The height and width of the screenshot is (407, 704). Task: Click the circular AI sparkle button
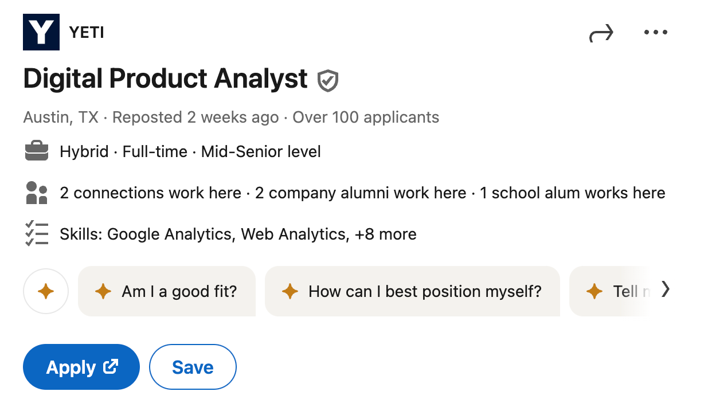click(45, 291)
